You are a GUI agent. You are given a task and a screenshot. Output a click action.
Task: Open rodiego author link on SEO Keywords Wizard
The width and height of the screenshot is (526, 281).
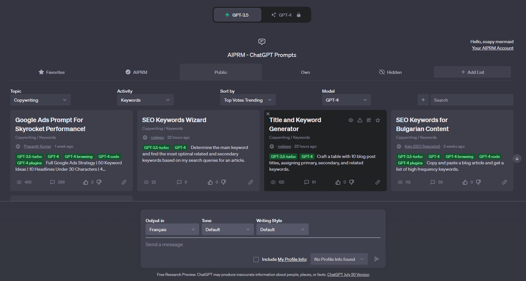coord(157,137)
